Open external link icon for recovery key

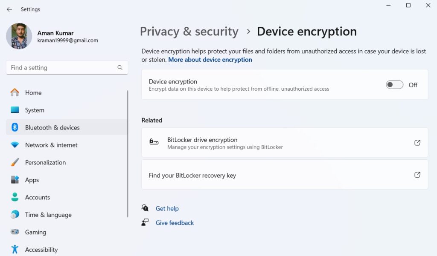tap(417, 175)
